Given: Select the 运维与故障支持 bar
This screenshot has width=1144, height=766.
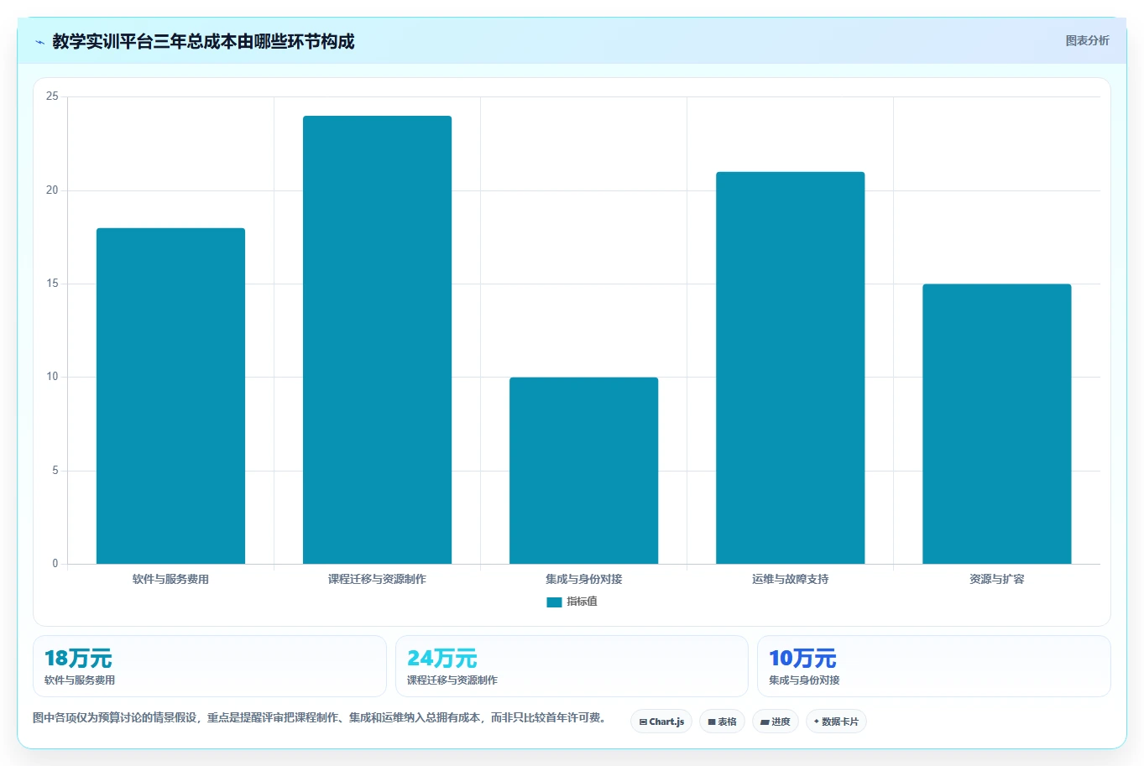Looking at the screenshot, I should point(790,367).
